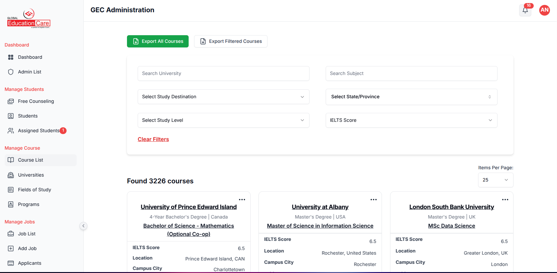Image resolution: width=557 pixels, height=273 pixels.
Task: Open options menu for Prince Edward Island card
Action: [242, 200]
